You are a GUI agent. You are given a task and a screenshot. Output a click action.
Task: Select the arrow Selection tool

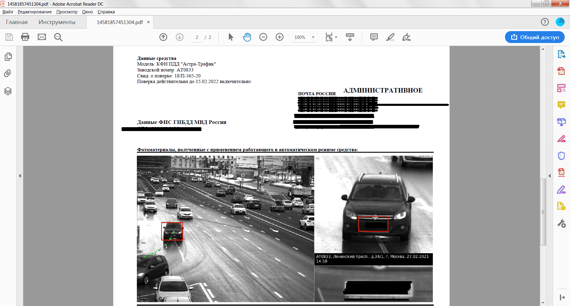[231, 37]
